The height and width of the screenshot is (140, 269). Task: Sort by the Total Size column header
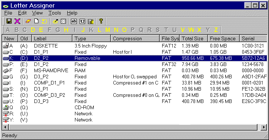pyautogui.click(x=194, y=38)
